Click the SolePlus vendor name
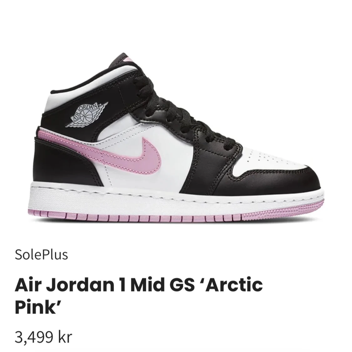The image size is (352, 352). (x=41, y=255)
